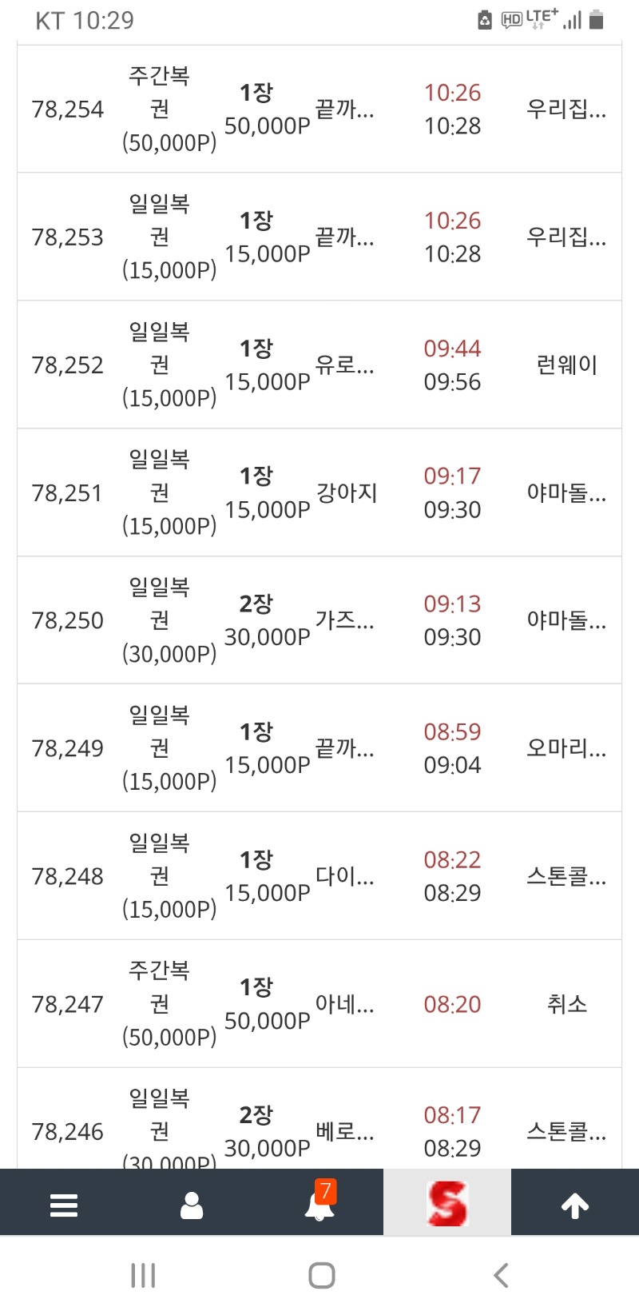
Task: Tap the notification bell with badge 7
Action: [320, 1201]
